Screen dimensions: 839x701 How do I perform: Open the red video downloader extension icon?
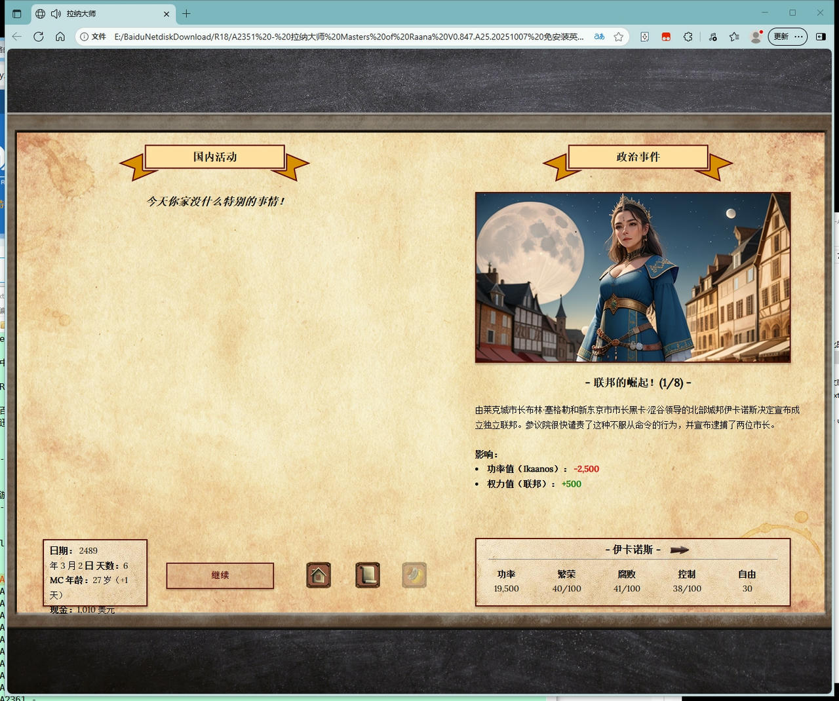(666, 37)
